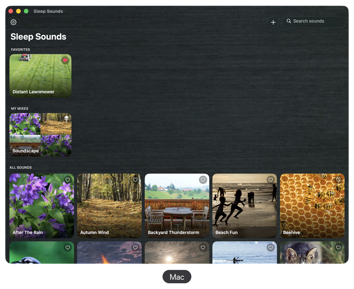
Task: Play the Autumn Wind card
Action: [x=109, y=206]
